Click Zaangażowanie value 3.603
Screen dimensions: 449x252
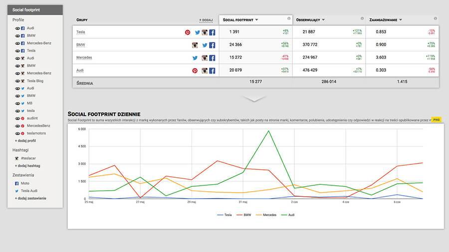pos(381,57)
